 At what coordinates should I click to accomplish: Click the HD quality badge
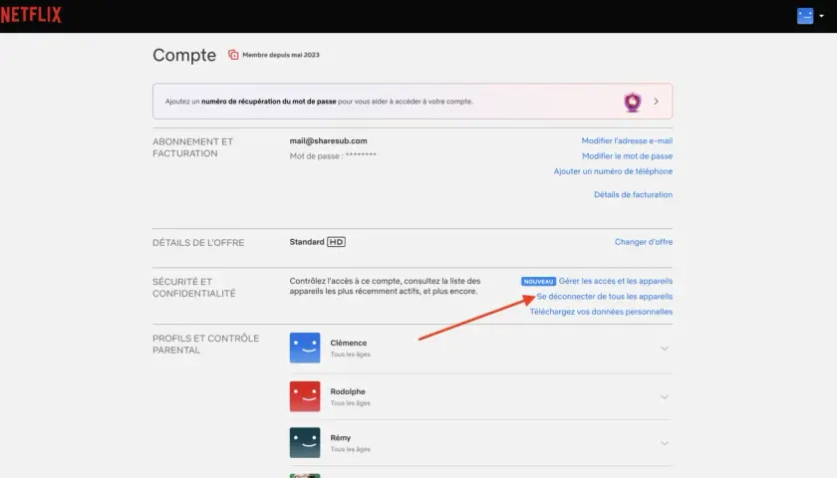click(336, 242)
